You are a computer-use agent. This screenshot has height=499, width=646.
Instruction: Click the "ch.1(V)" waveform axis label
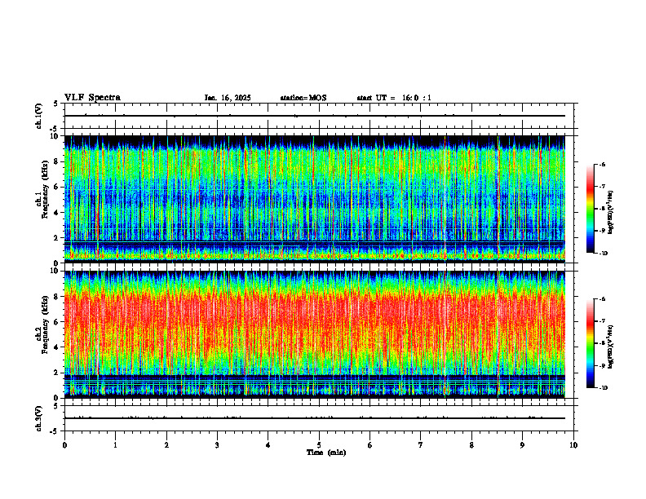pos(38,116)
